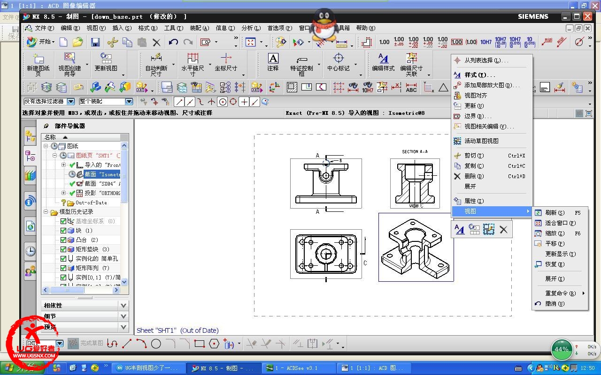Screen dimensions: 601x375
Task: Toggle checkbox for 基准坐标系 (0)
Action: tap(63, 221)
